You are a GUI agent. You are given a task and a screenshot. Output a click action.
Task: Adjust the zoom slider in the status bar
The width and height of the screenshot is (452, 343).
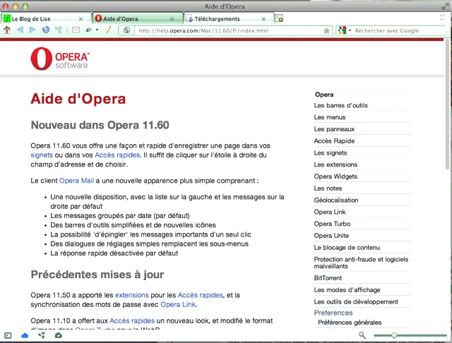(394, 335)
